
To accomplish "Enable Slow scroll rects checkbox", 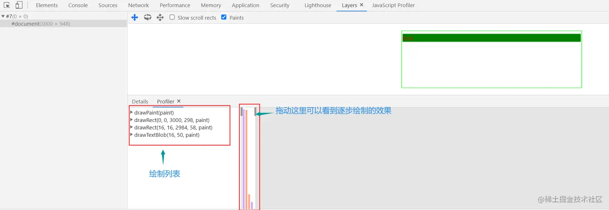I will [172, 17].
